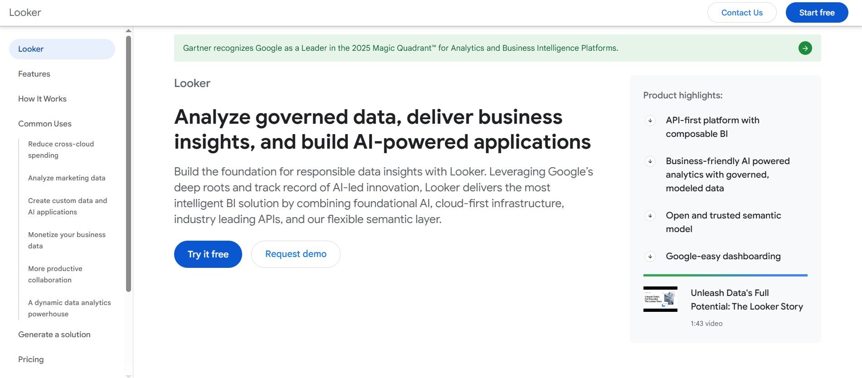The image size is (862, 378).
Task: Click the Contact Us button
Action: [741, 13]
